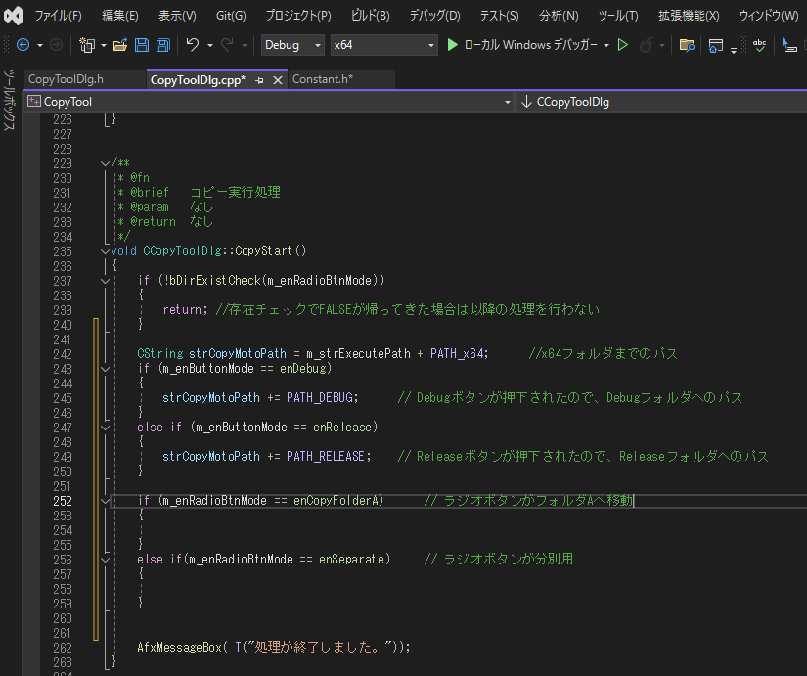Viewport: 807px width, 676px height.
Task: Start without debugging using the outlined play icon
Action: (622, 45)
